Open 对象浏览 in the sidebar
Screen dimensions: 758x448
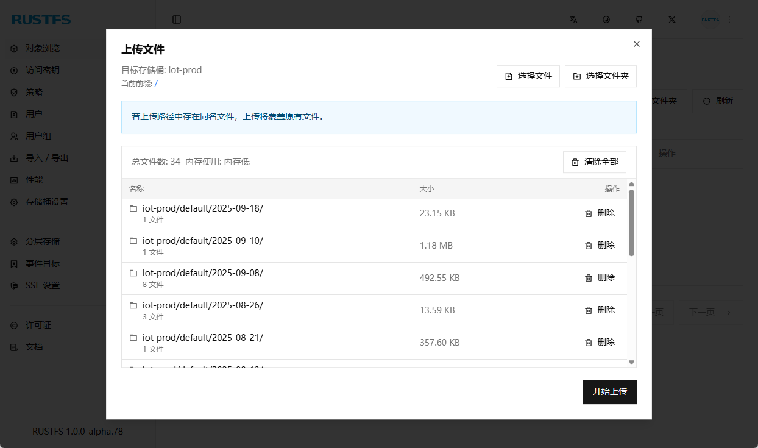[43, 48]
